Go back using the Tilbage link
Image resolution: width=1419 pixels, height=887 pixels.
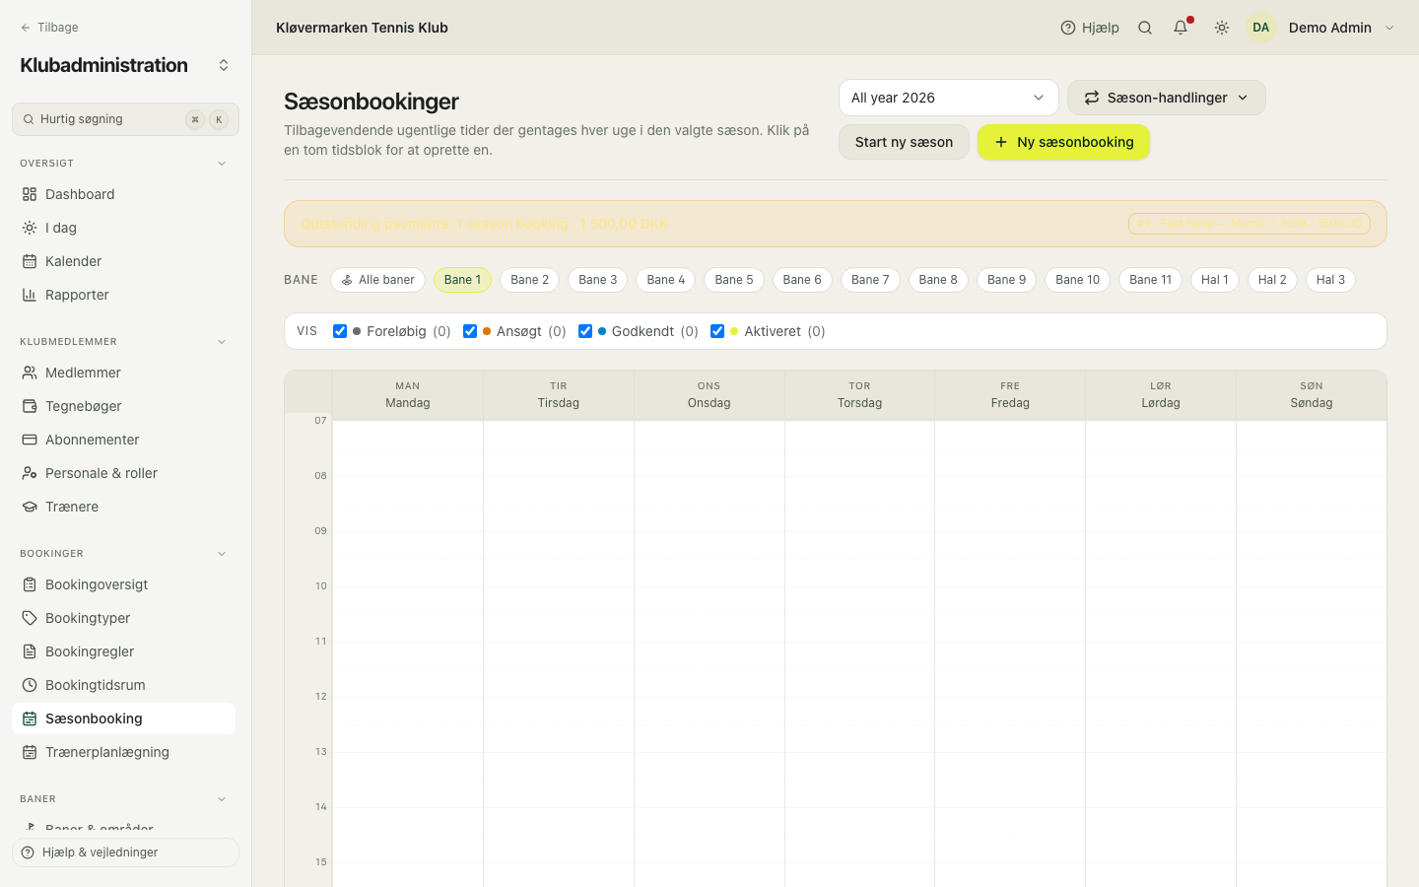click(49, 28)
